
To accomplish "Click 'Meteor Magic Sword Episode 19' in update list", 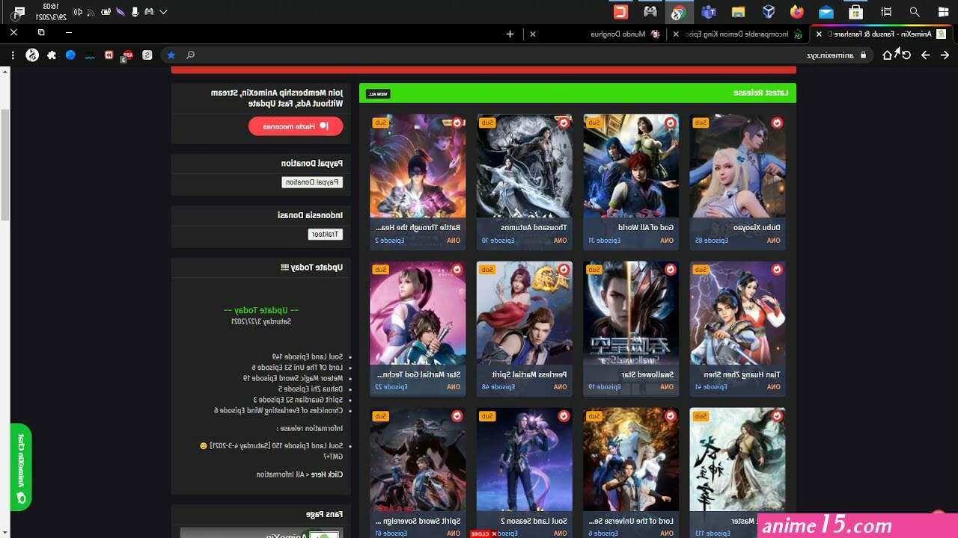I will 293,378.
